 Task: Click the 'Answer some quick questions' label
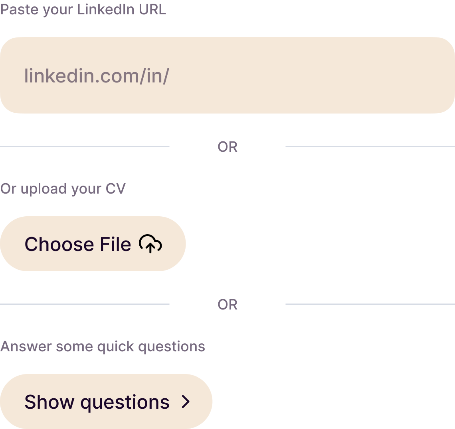coord(103,347)
